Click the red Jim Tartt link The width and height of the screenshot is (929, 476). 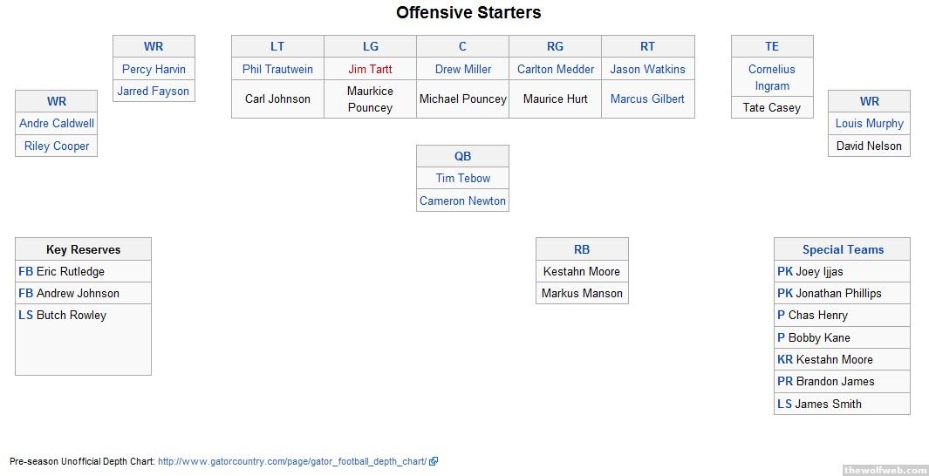point(370,69)
